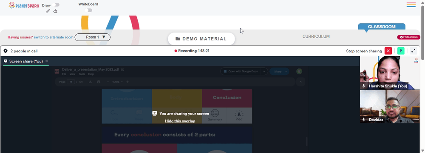Open the DEMO MATERIAL folder

(x=201, y=39)
